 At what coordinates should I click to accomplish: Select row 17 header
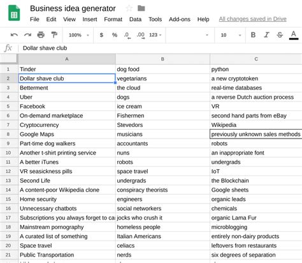pos(8,218)
